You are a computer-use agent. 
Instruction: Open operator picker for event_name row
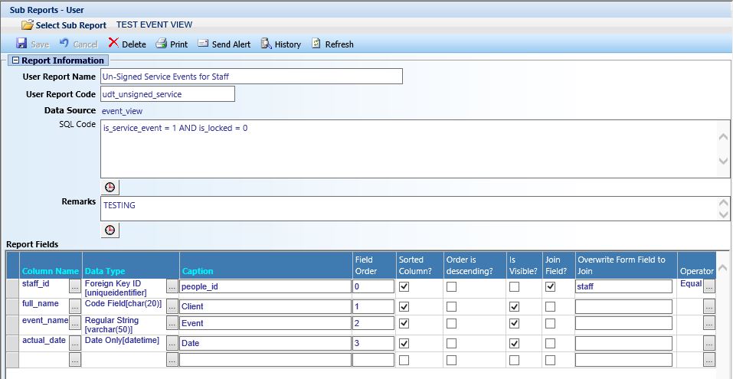[x=709, y=323]
